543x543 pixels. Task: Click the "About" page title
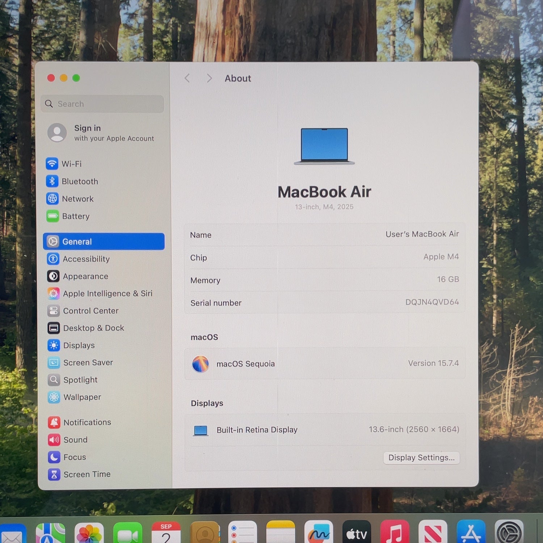point(238,78)
